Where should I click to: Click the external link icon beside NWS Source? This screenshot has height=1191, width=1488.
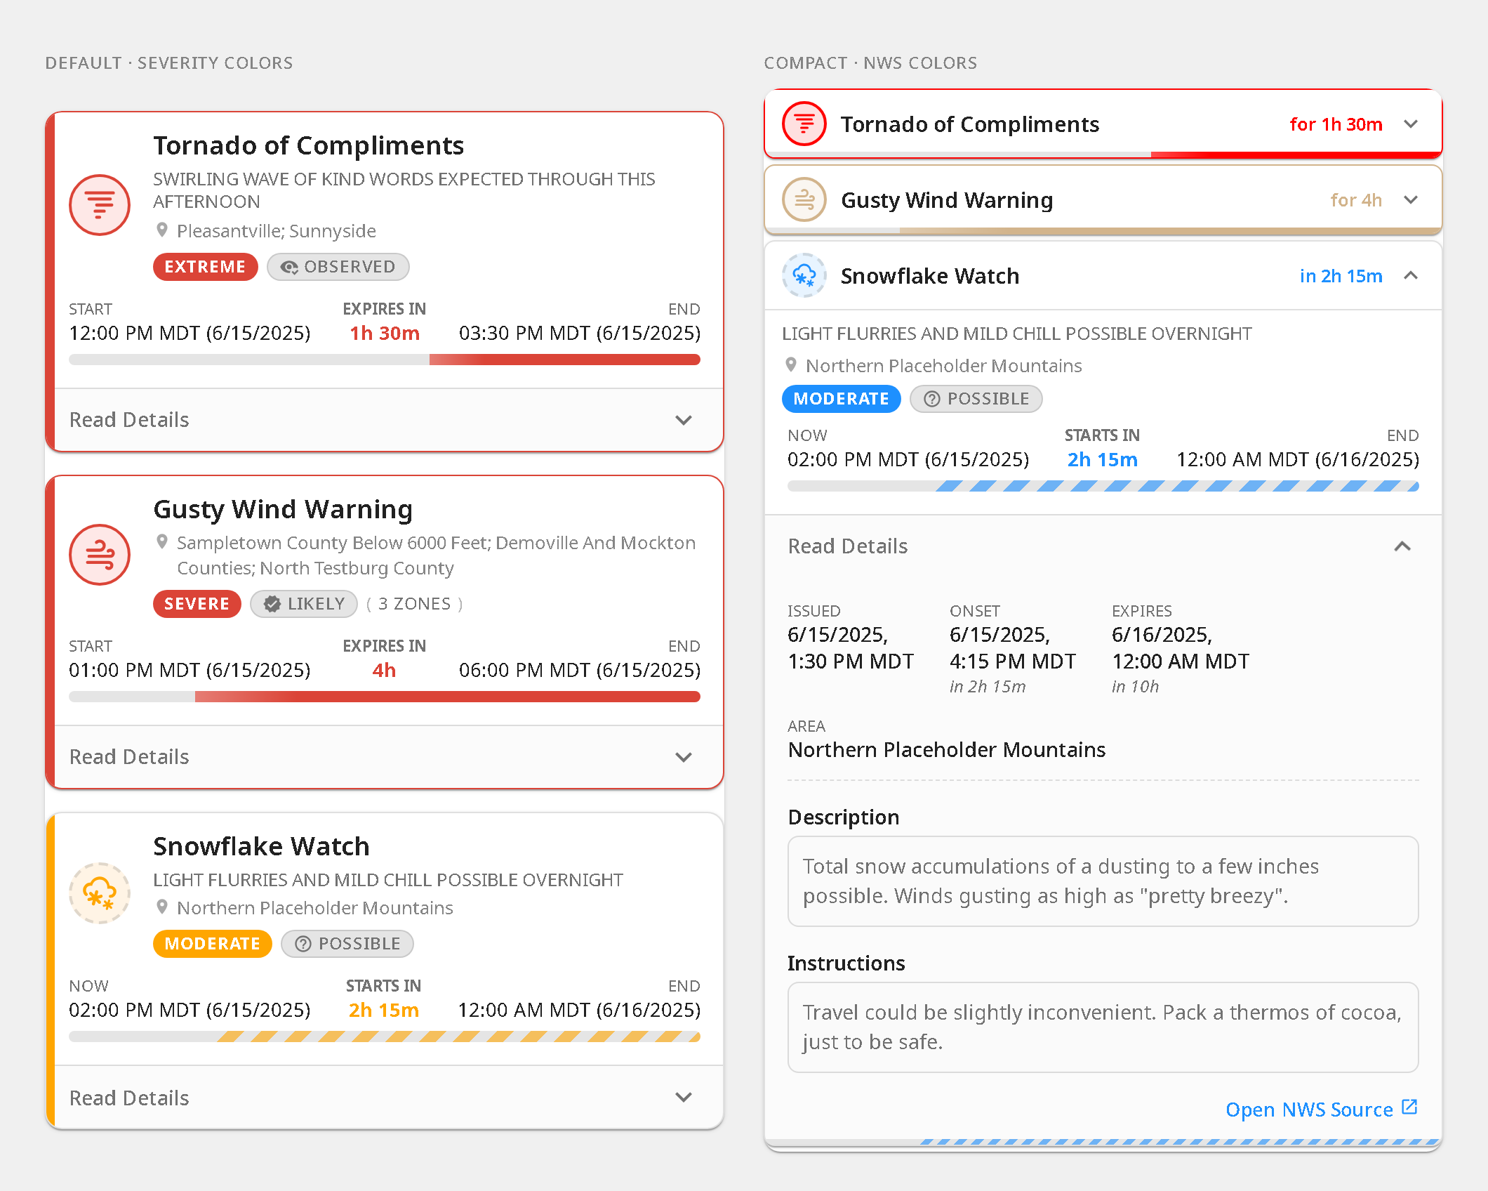pos(1409,1107)
